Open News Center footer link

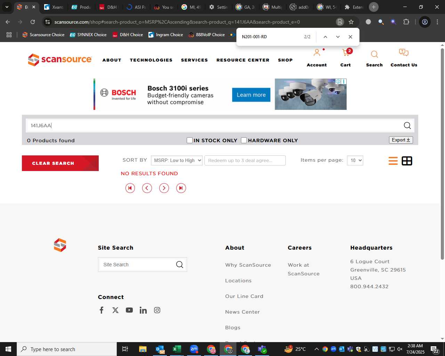242,312
